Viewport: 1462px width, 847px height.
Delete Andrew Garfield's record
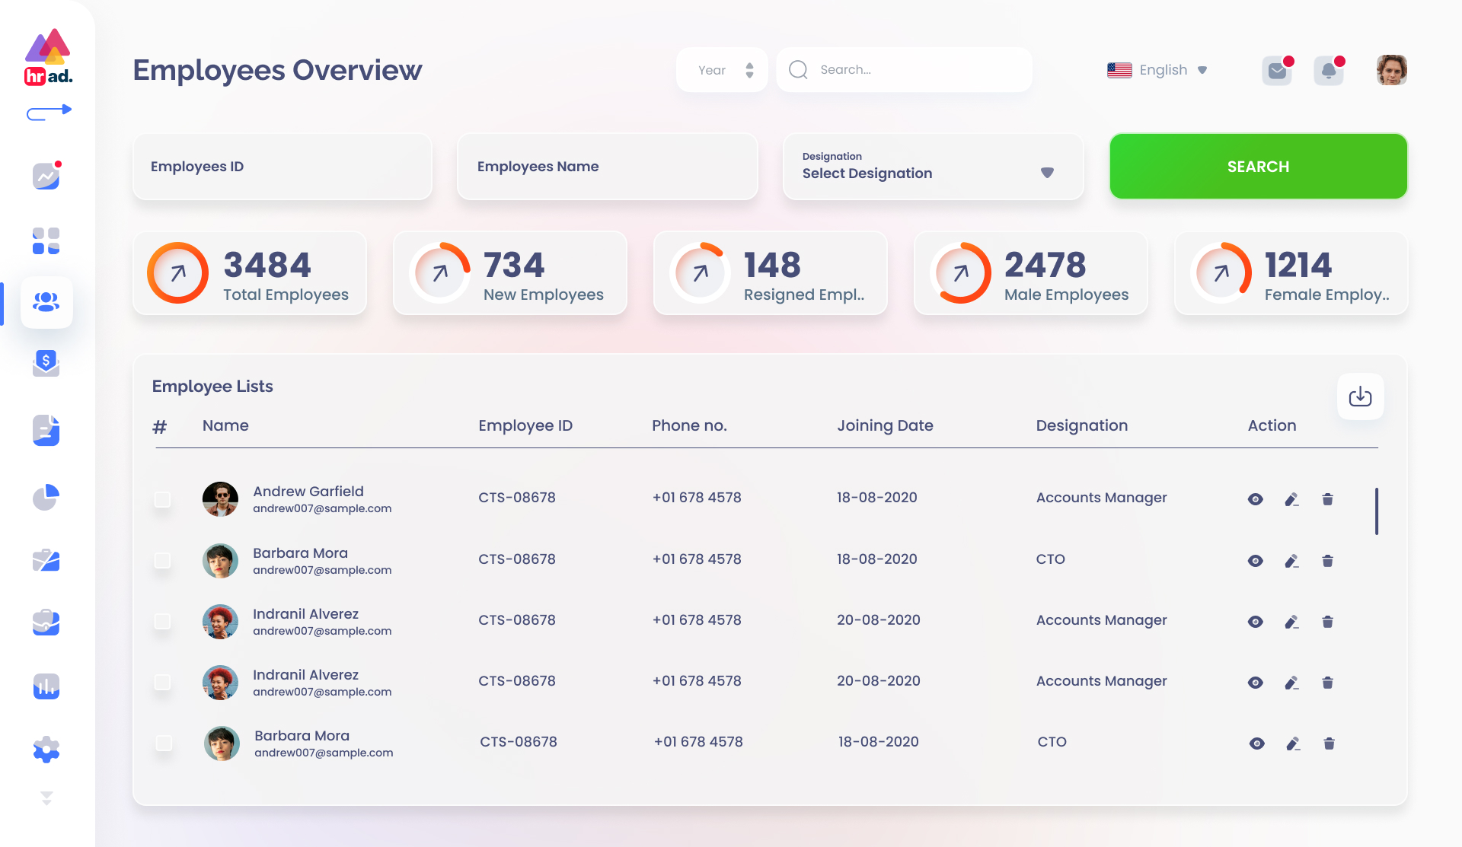coord(1327,499)
